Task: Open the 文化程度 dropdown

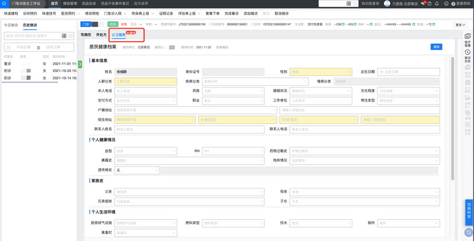Action: (x=409, y=91)
